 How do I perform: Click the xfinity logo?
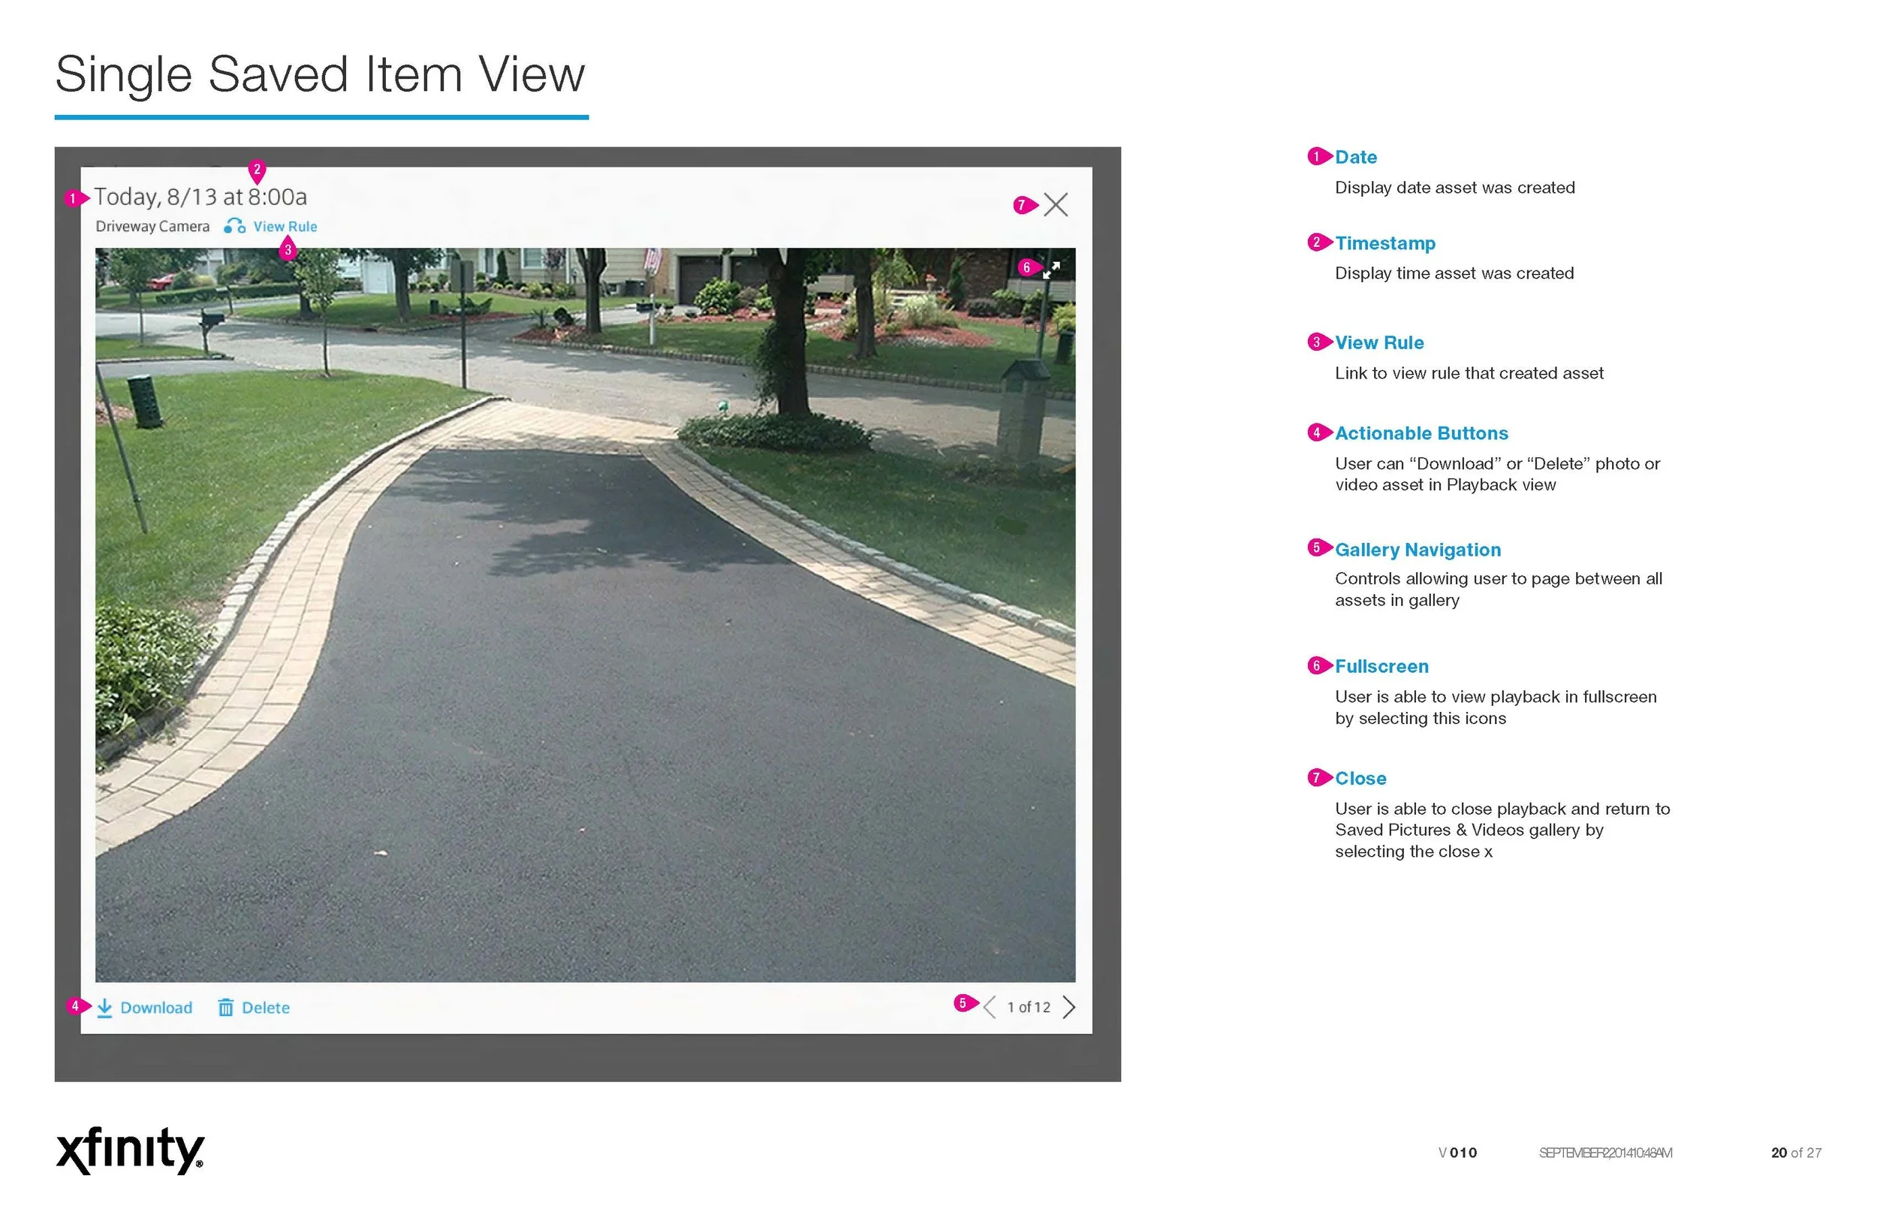pos(130,1152)
